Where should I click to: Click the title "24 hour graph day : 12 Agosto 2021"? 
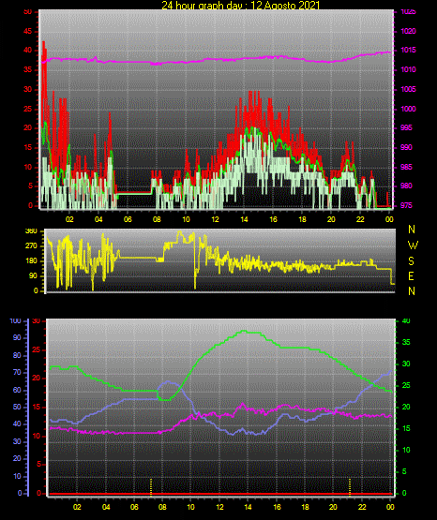click(x=241, y=5)
